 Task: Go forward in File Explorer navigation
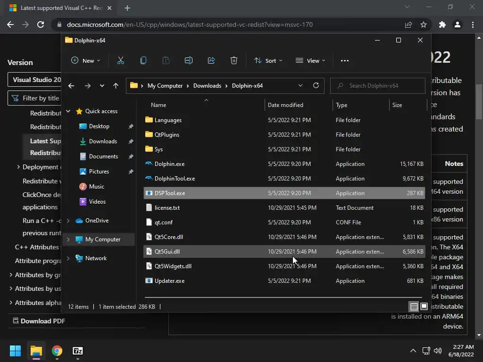point(87,86)
